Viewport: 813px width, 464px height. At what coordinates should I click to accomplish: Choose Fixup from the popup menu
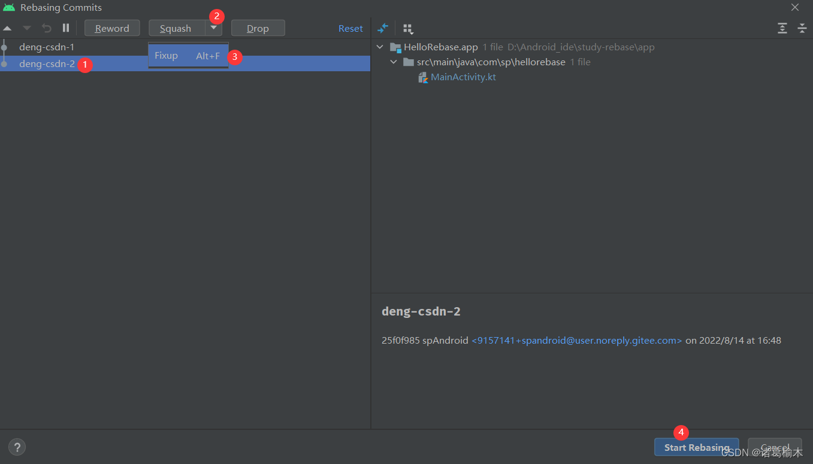[188, 56]
